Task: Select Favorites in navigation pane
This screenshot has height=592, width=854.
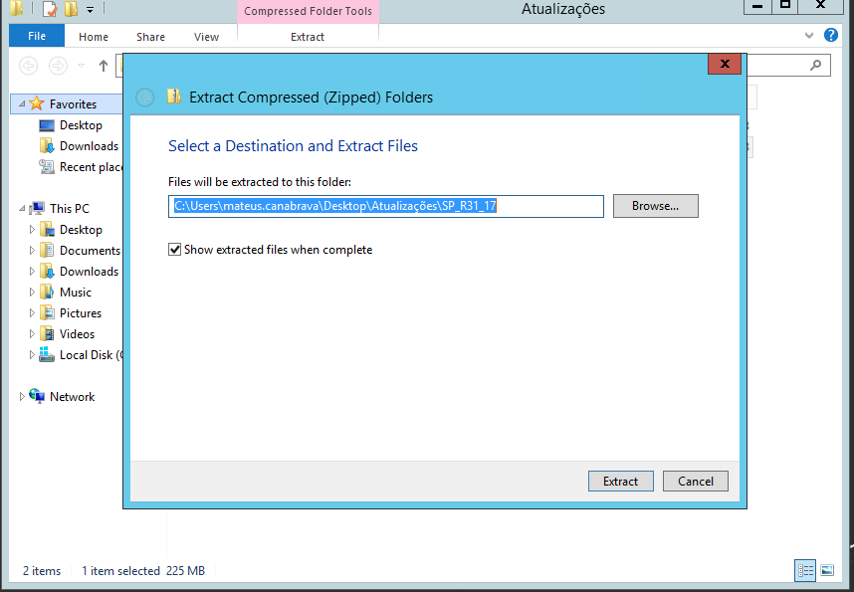Action: coord(73,104)
